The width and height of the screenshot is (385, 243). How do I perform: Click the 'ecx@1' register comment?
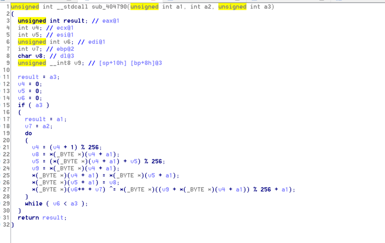65,28
